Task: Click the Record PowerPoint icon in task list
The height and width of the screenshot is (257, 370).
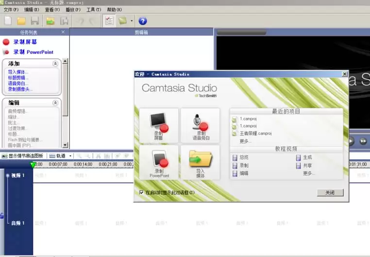Action: 6,52
